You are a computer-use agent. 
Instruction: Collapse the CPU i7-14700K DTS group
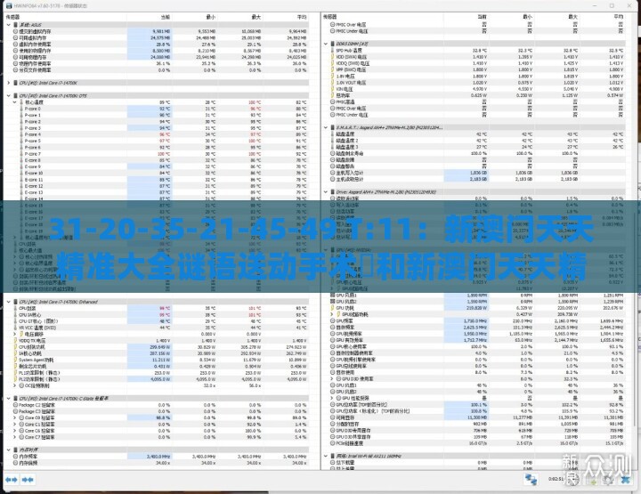coord(9,95)
